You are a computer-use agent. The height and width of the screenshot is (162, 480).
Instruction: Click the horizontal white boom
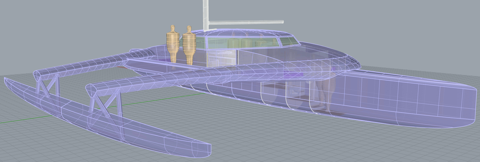click(x=246, y=22)
